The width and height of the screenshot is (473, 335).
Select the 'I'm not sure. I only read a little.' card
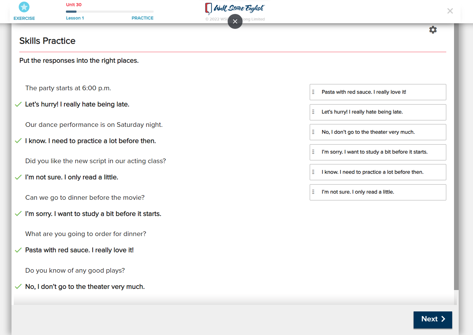point(378,192)
